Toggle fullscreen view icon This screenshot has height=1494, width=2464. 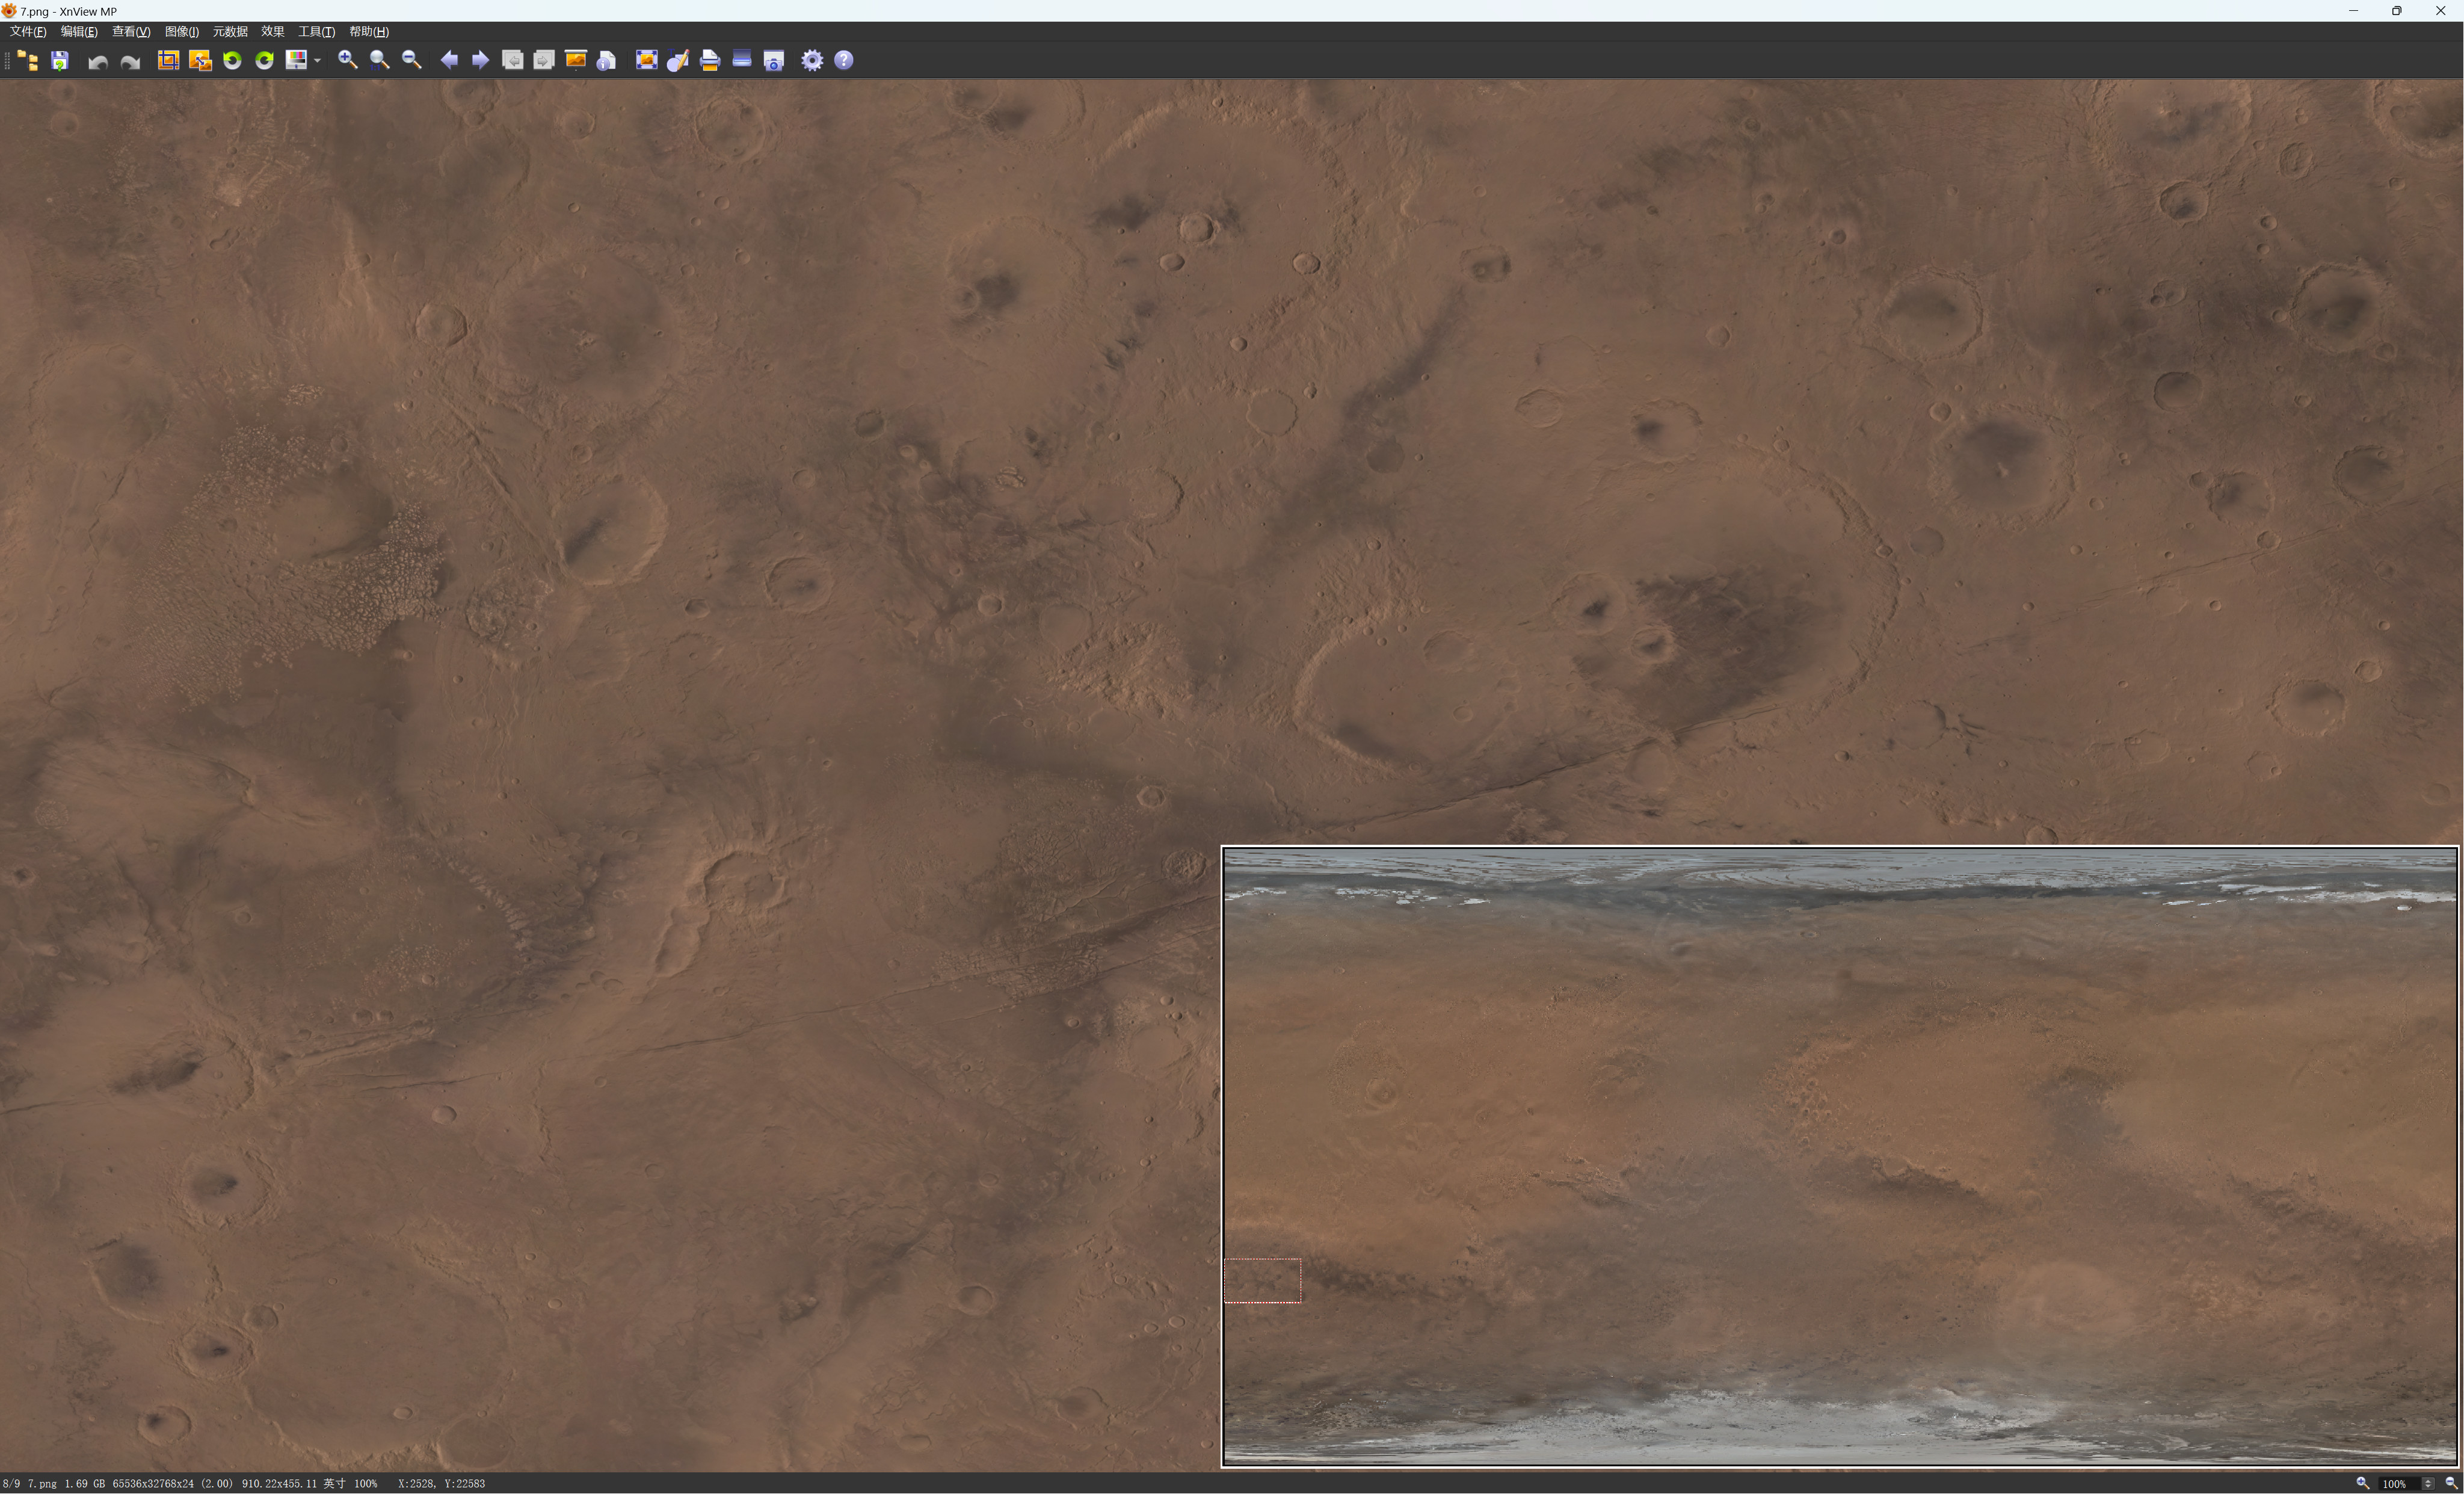(x=646, y=61)
